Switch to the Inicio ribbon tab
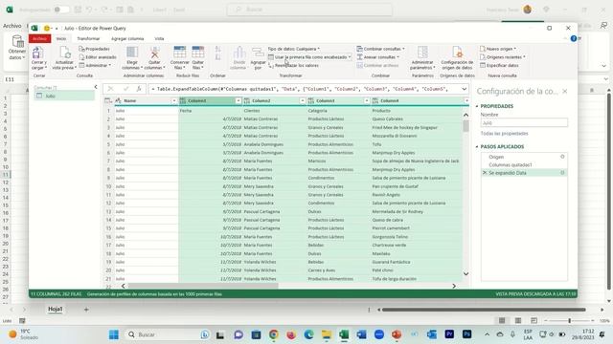Screen dimensions: 613x344 61,38
